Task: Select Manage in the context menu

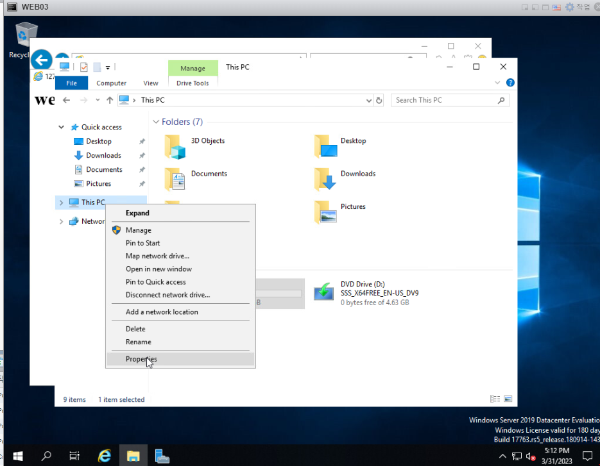Action: (x=180, y=230)
